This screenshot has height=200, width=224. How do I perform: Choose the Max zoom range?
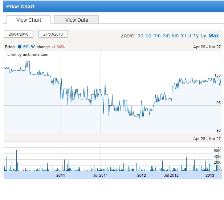coord(213,36)
